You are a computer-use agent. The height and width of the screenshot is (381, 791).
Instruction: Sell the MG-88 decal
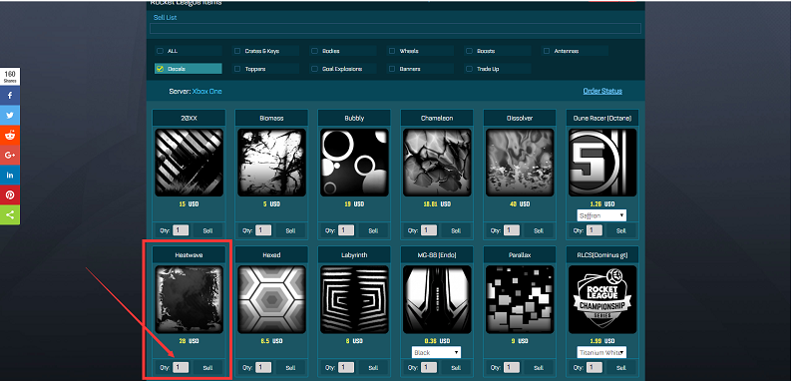pos(456,368)
